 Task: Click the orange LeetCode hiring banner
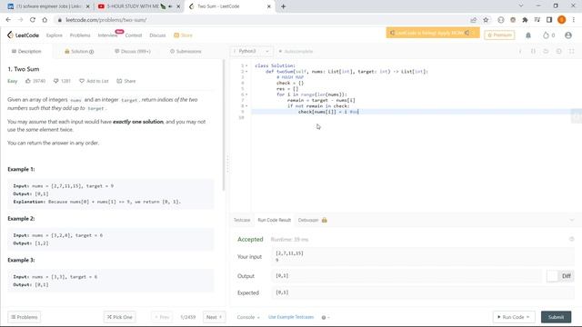click(x=433, y=33)
